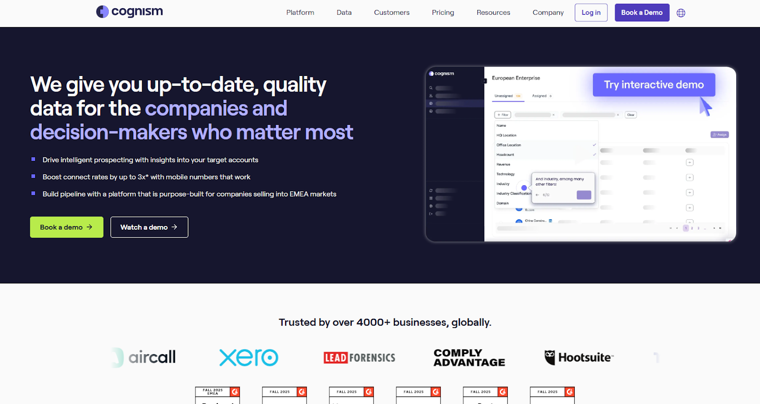The image size is (760, 404).
Task: Go to Pricing page
Action: click(x=443, y=12)
